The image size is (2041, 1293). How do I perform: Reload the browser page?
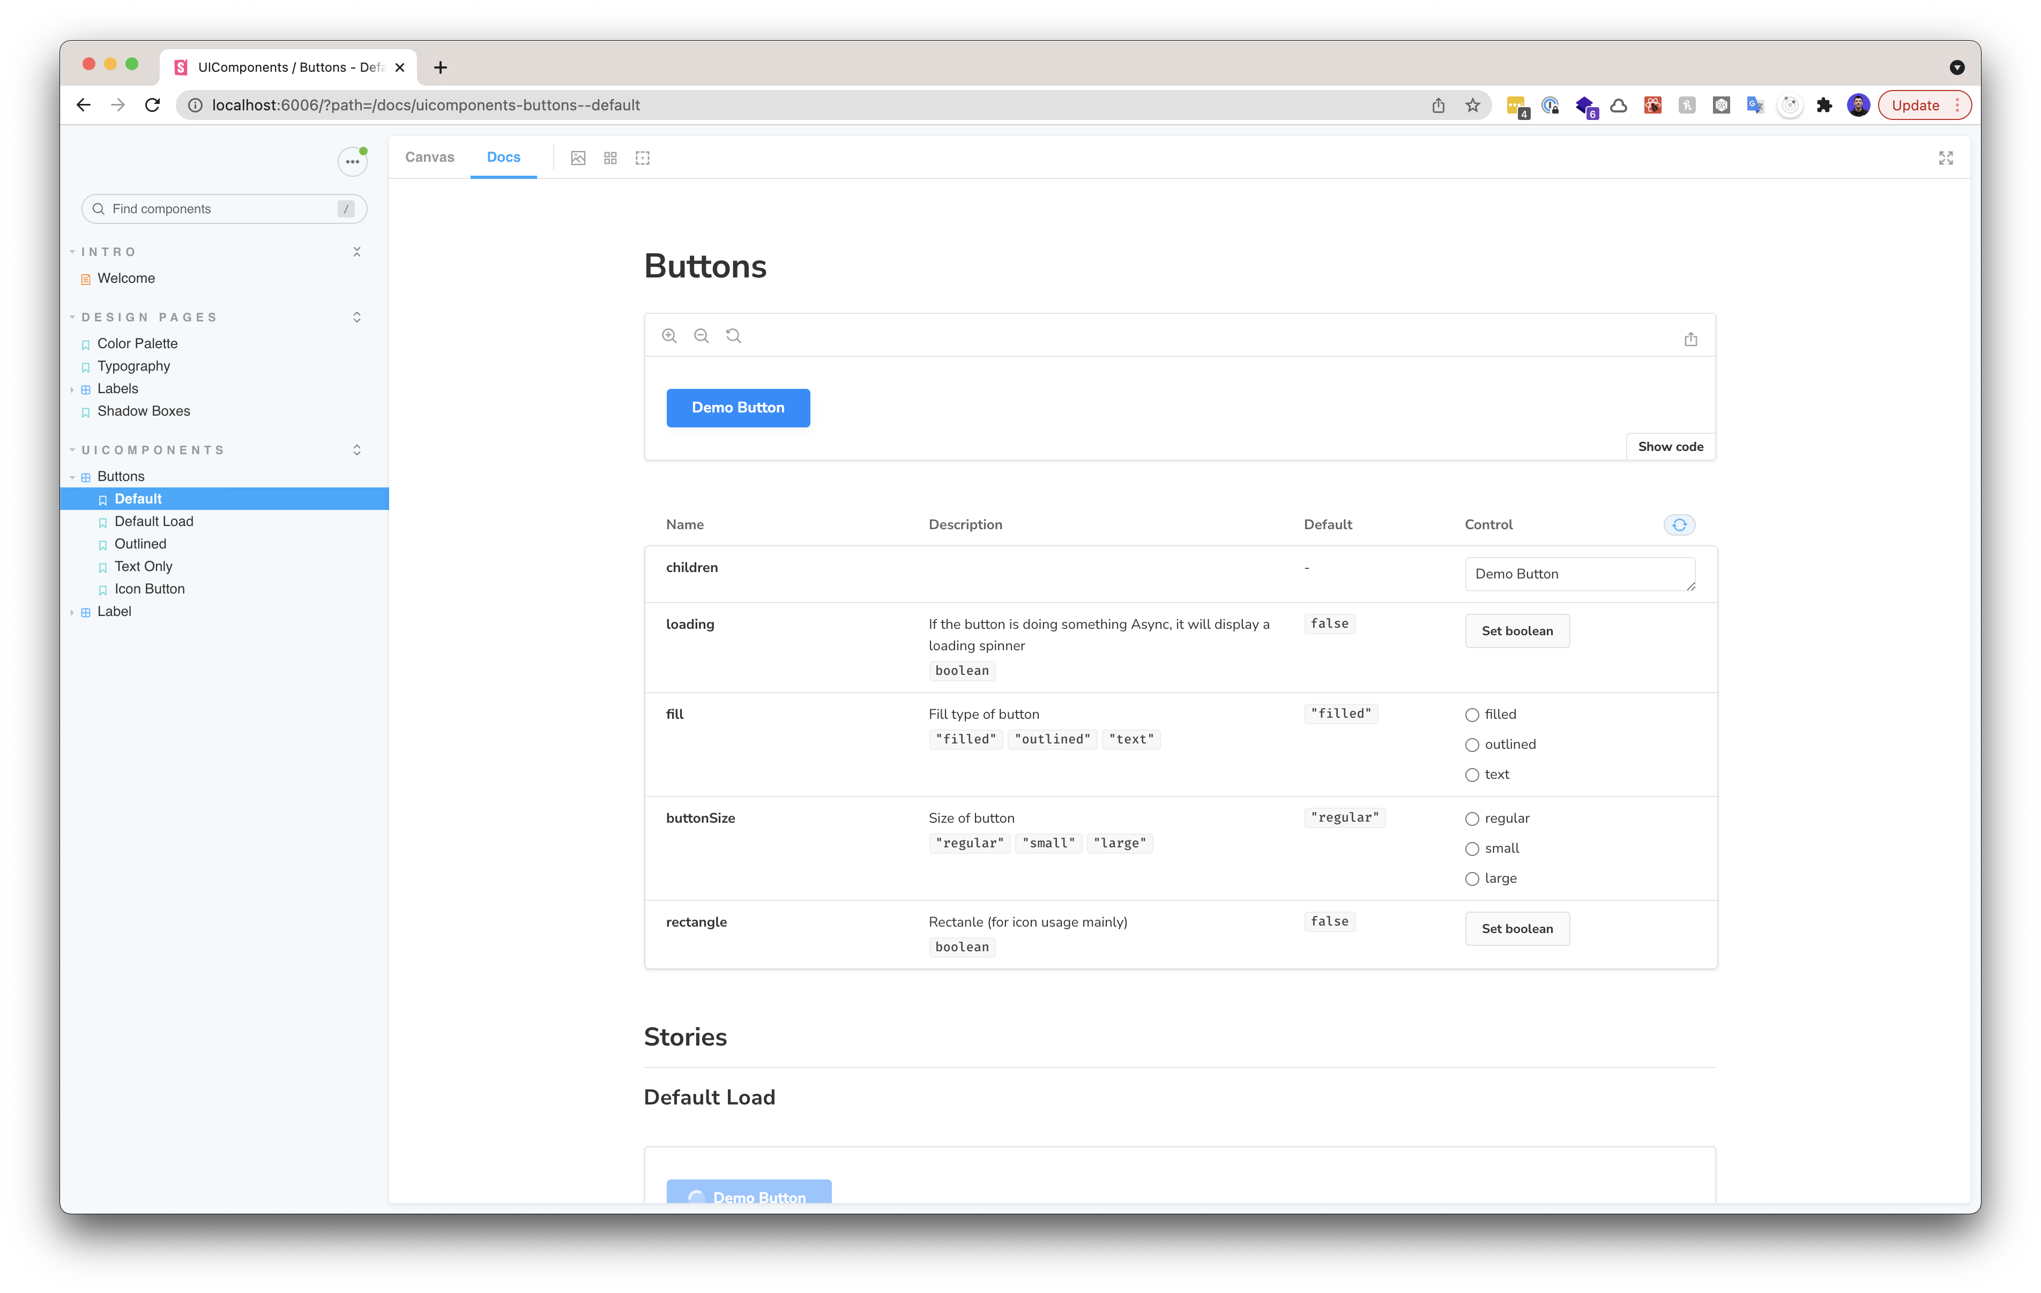(x=153, y=105)
